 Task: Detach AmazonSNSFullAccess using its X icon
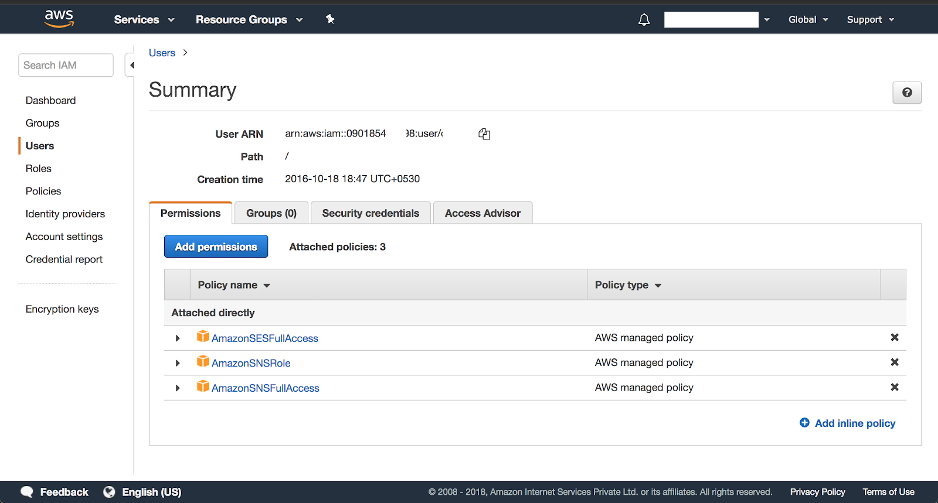coord(895,387)
